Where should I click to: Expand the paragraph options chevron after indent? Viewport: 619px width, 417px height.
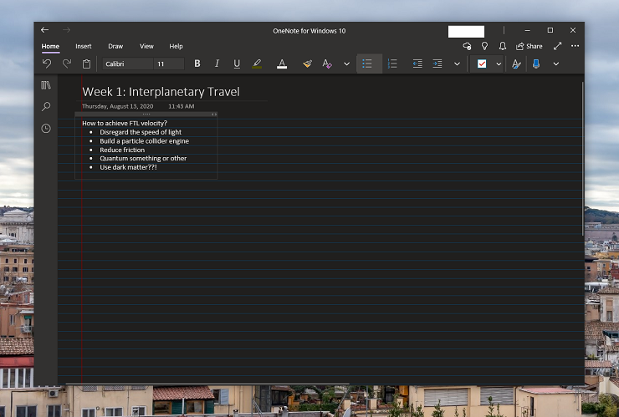(x=457, y=64)
